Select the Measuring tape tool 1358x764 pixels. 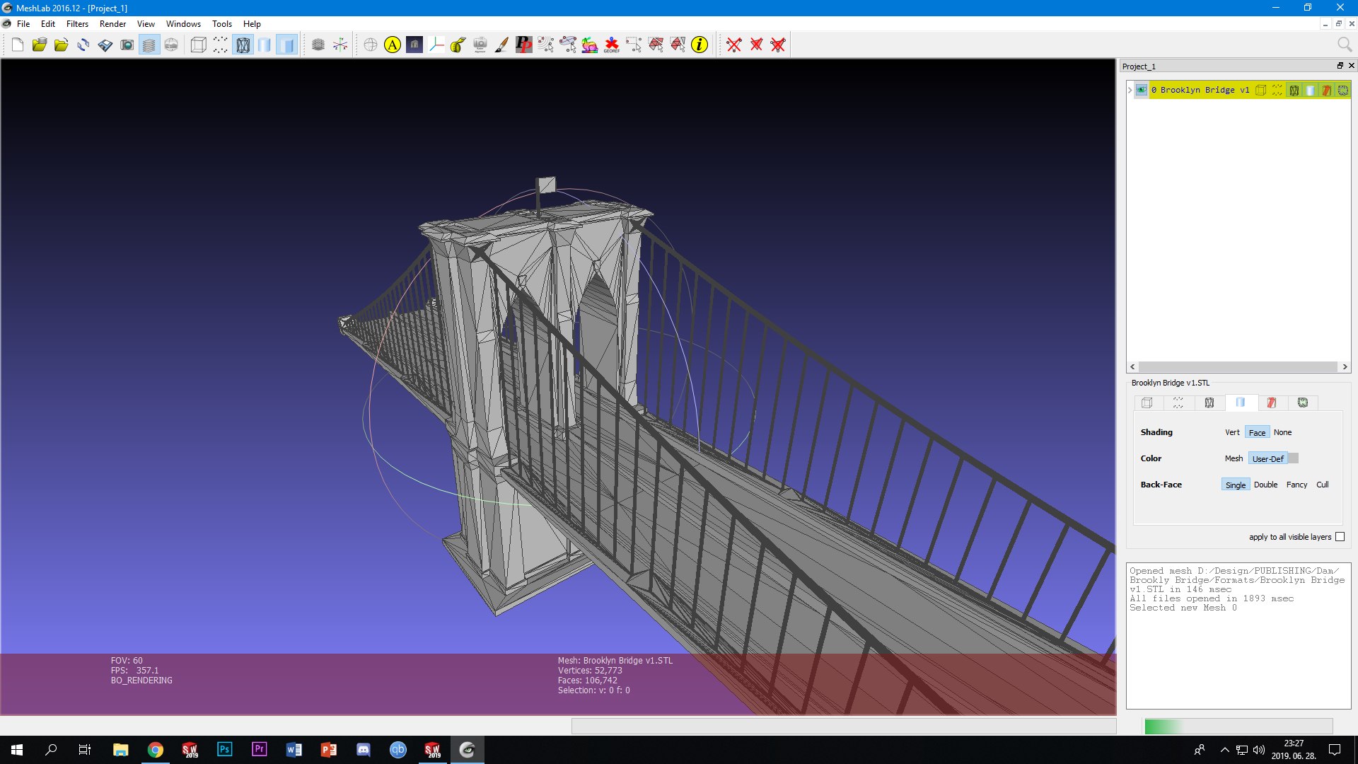tap(458, 45)
